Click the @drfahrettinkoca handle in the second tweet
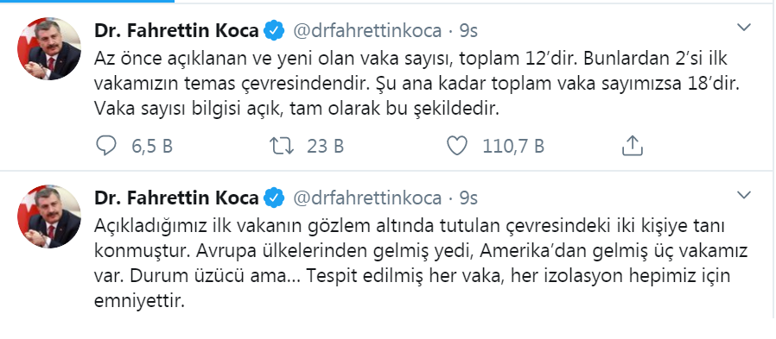 tap(367, 198)
